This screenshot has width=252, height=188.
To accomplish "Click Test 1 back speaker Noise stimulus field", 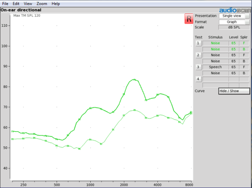I will pyautogui.click(x=215, y=49).
